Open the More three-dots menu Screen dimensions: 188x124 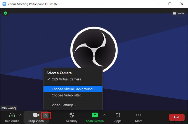click(138, 115)
